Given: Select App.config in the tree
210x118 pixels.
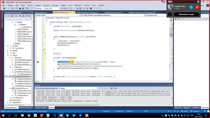Looking at the screenshot, I should click(17, 100).
